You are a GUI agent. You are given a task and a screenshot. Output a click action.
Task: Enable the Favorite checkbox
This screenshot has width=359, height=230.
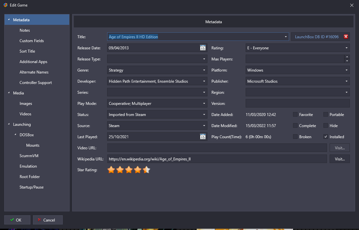(295, 115)
